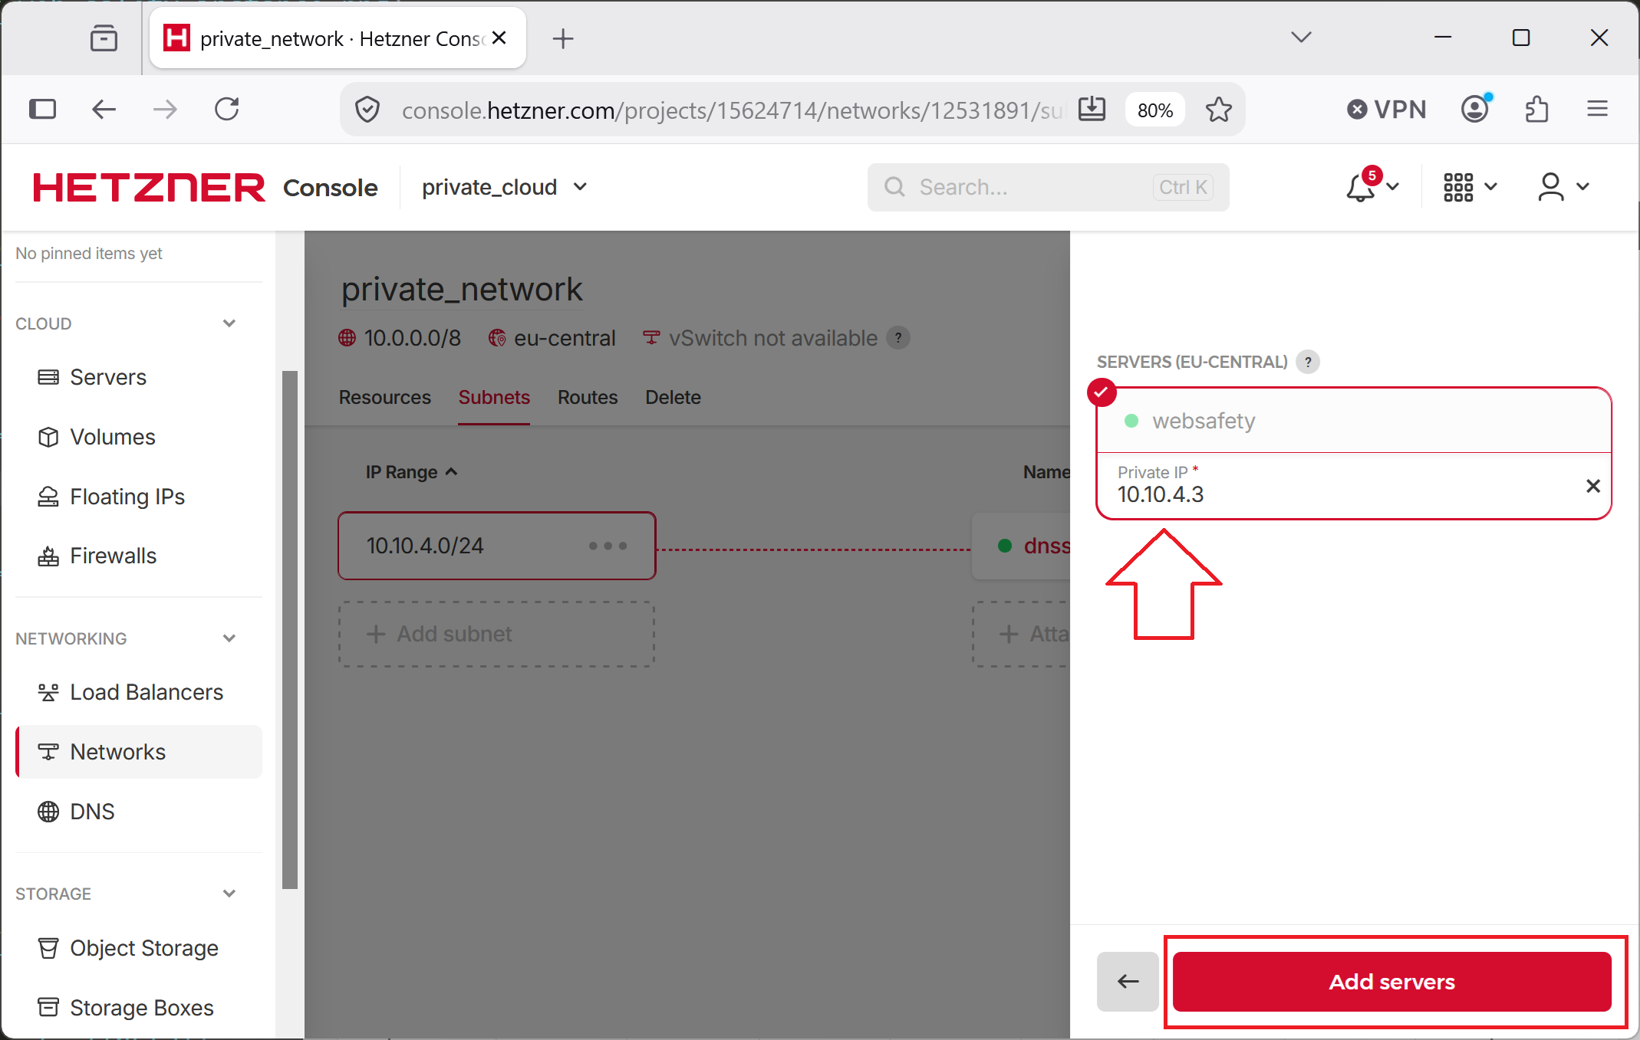1640x1040 pixels.
Task: Open Servers in the sidebar
Action: 138,377
